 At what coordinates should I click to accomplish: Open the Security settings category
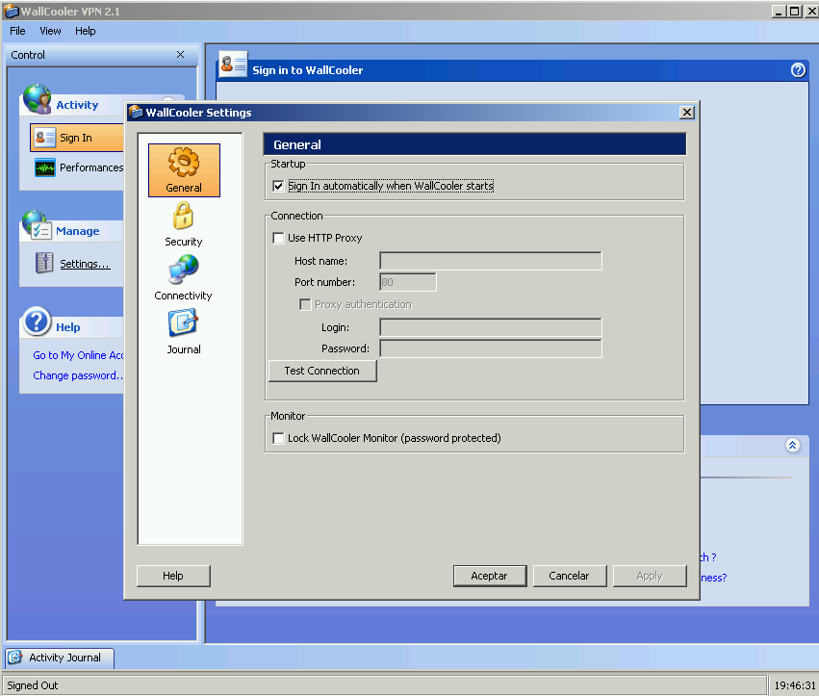(x=183, y=224)
